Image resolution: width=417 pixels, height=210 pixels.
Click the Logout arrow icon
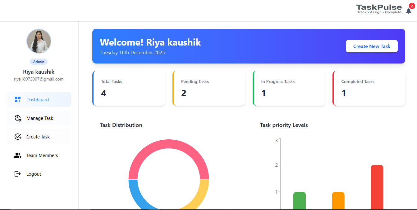[18, 174]
